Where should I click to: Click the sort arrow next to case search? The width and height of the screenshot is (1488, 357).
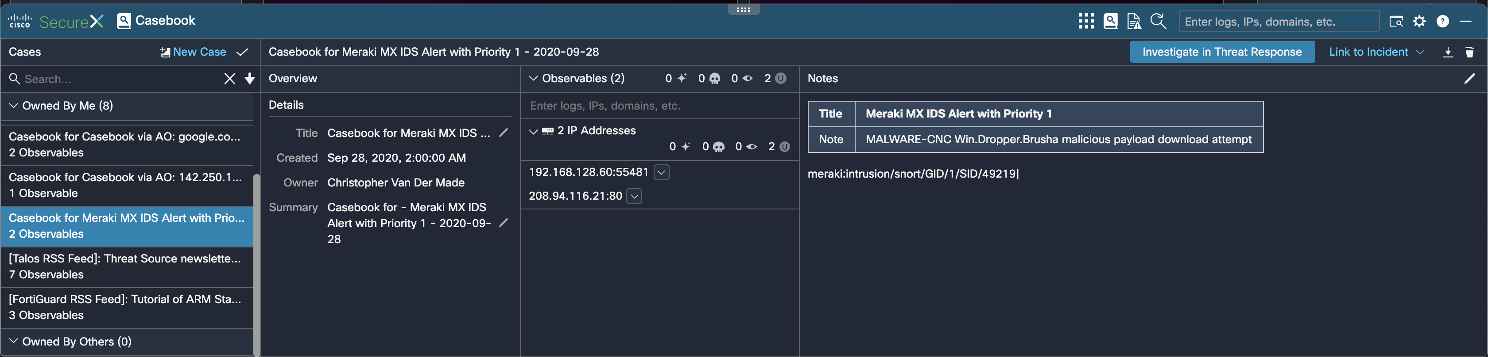coord(249,79)
